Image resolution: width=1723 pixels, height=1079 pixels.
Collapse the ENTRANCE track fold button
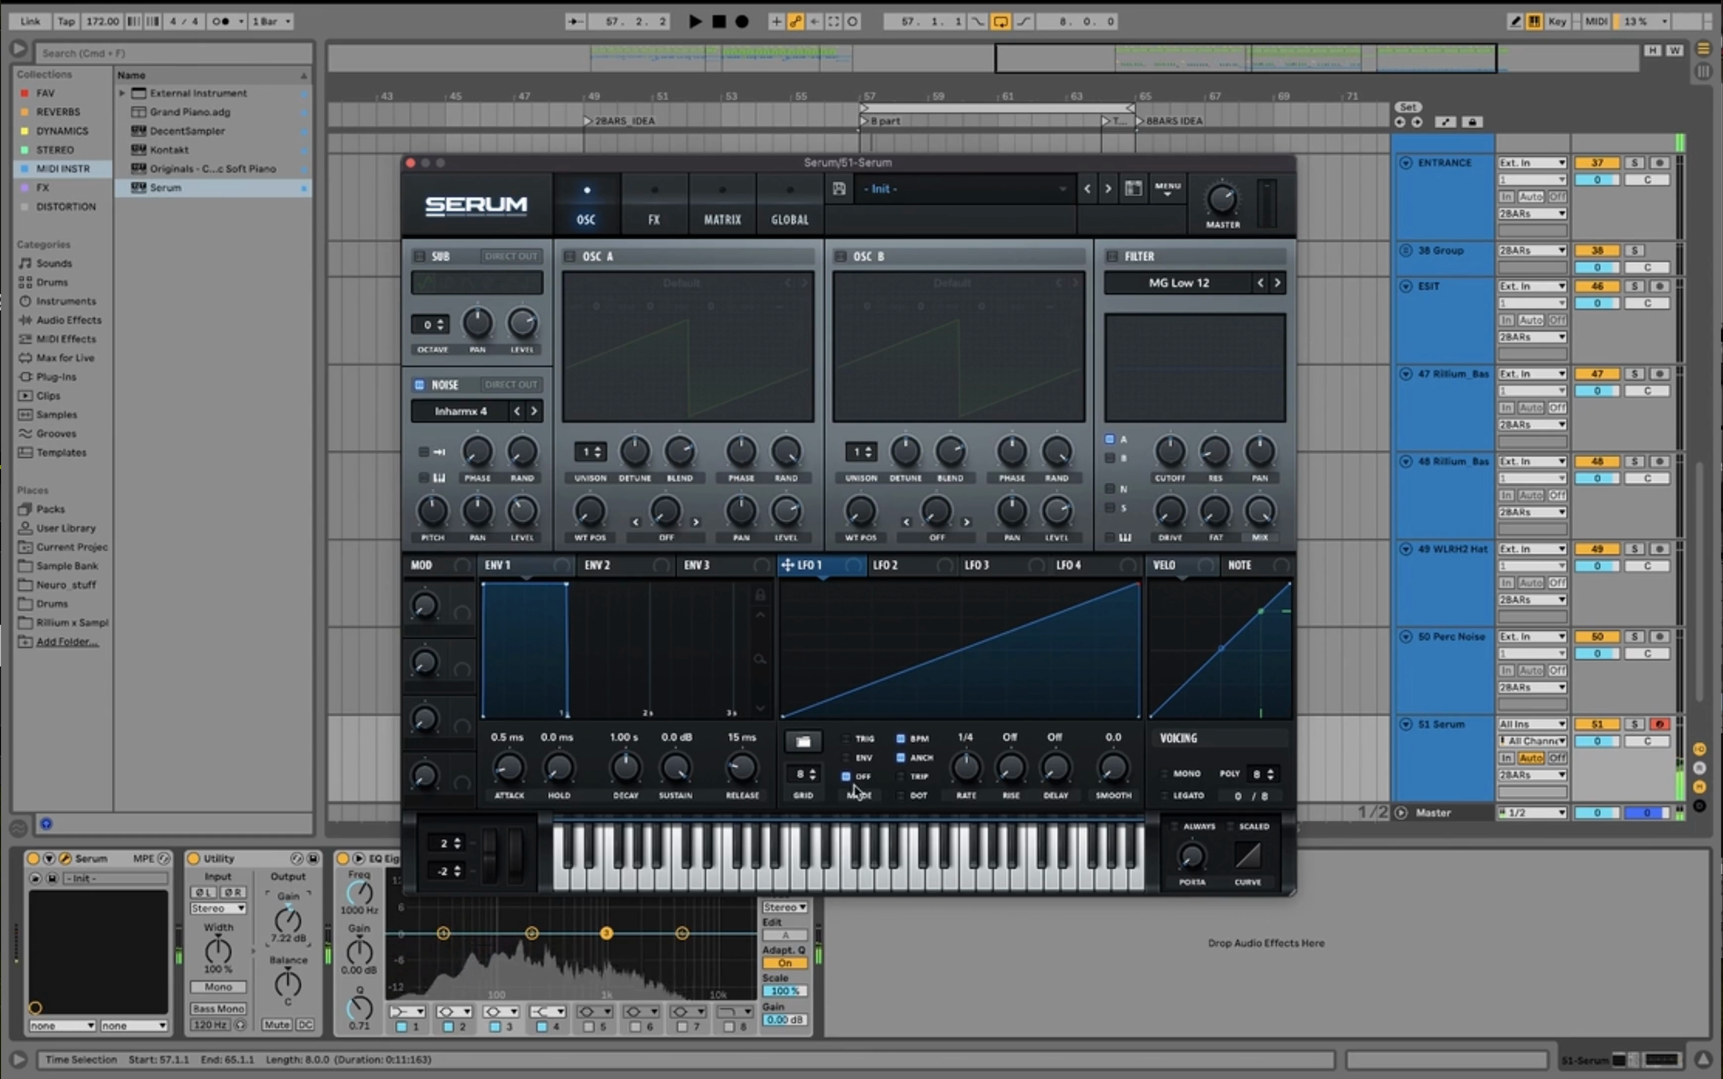pyautogui.click(x=1406, y=163)
